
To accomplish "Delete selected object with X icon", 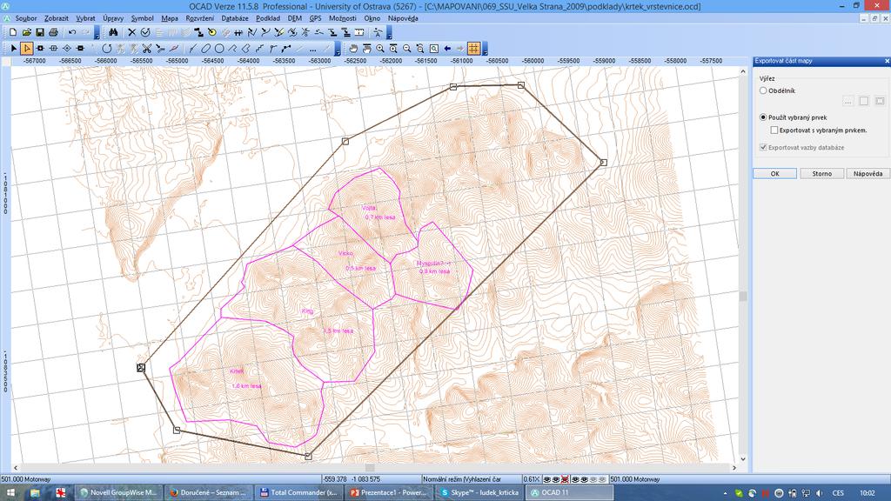I will (132, 32).
